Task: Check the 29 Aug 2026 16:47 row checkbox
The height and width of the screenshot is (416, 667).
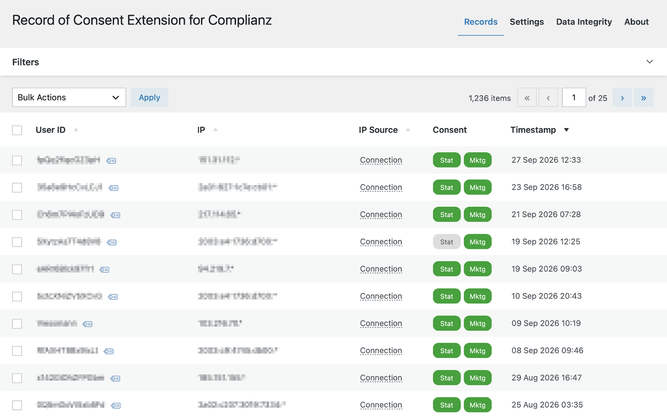Action: coord(17,378)
